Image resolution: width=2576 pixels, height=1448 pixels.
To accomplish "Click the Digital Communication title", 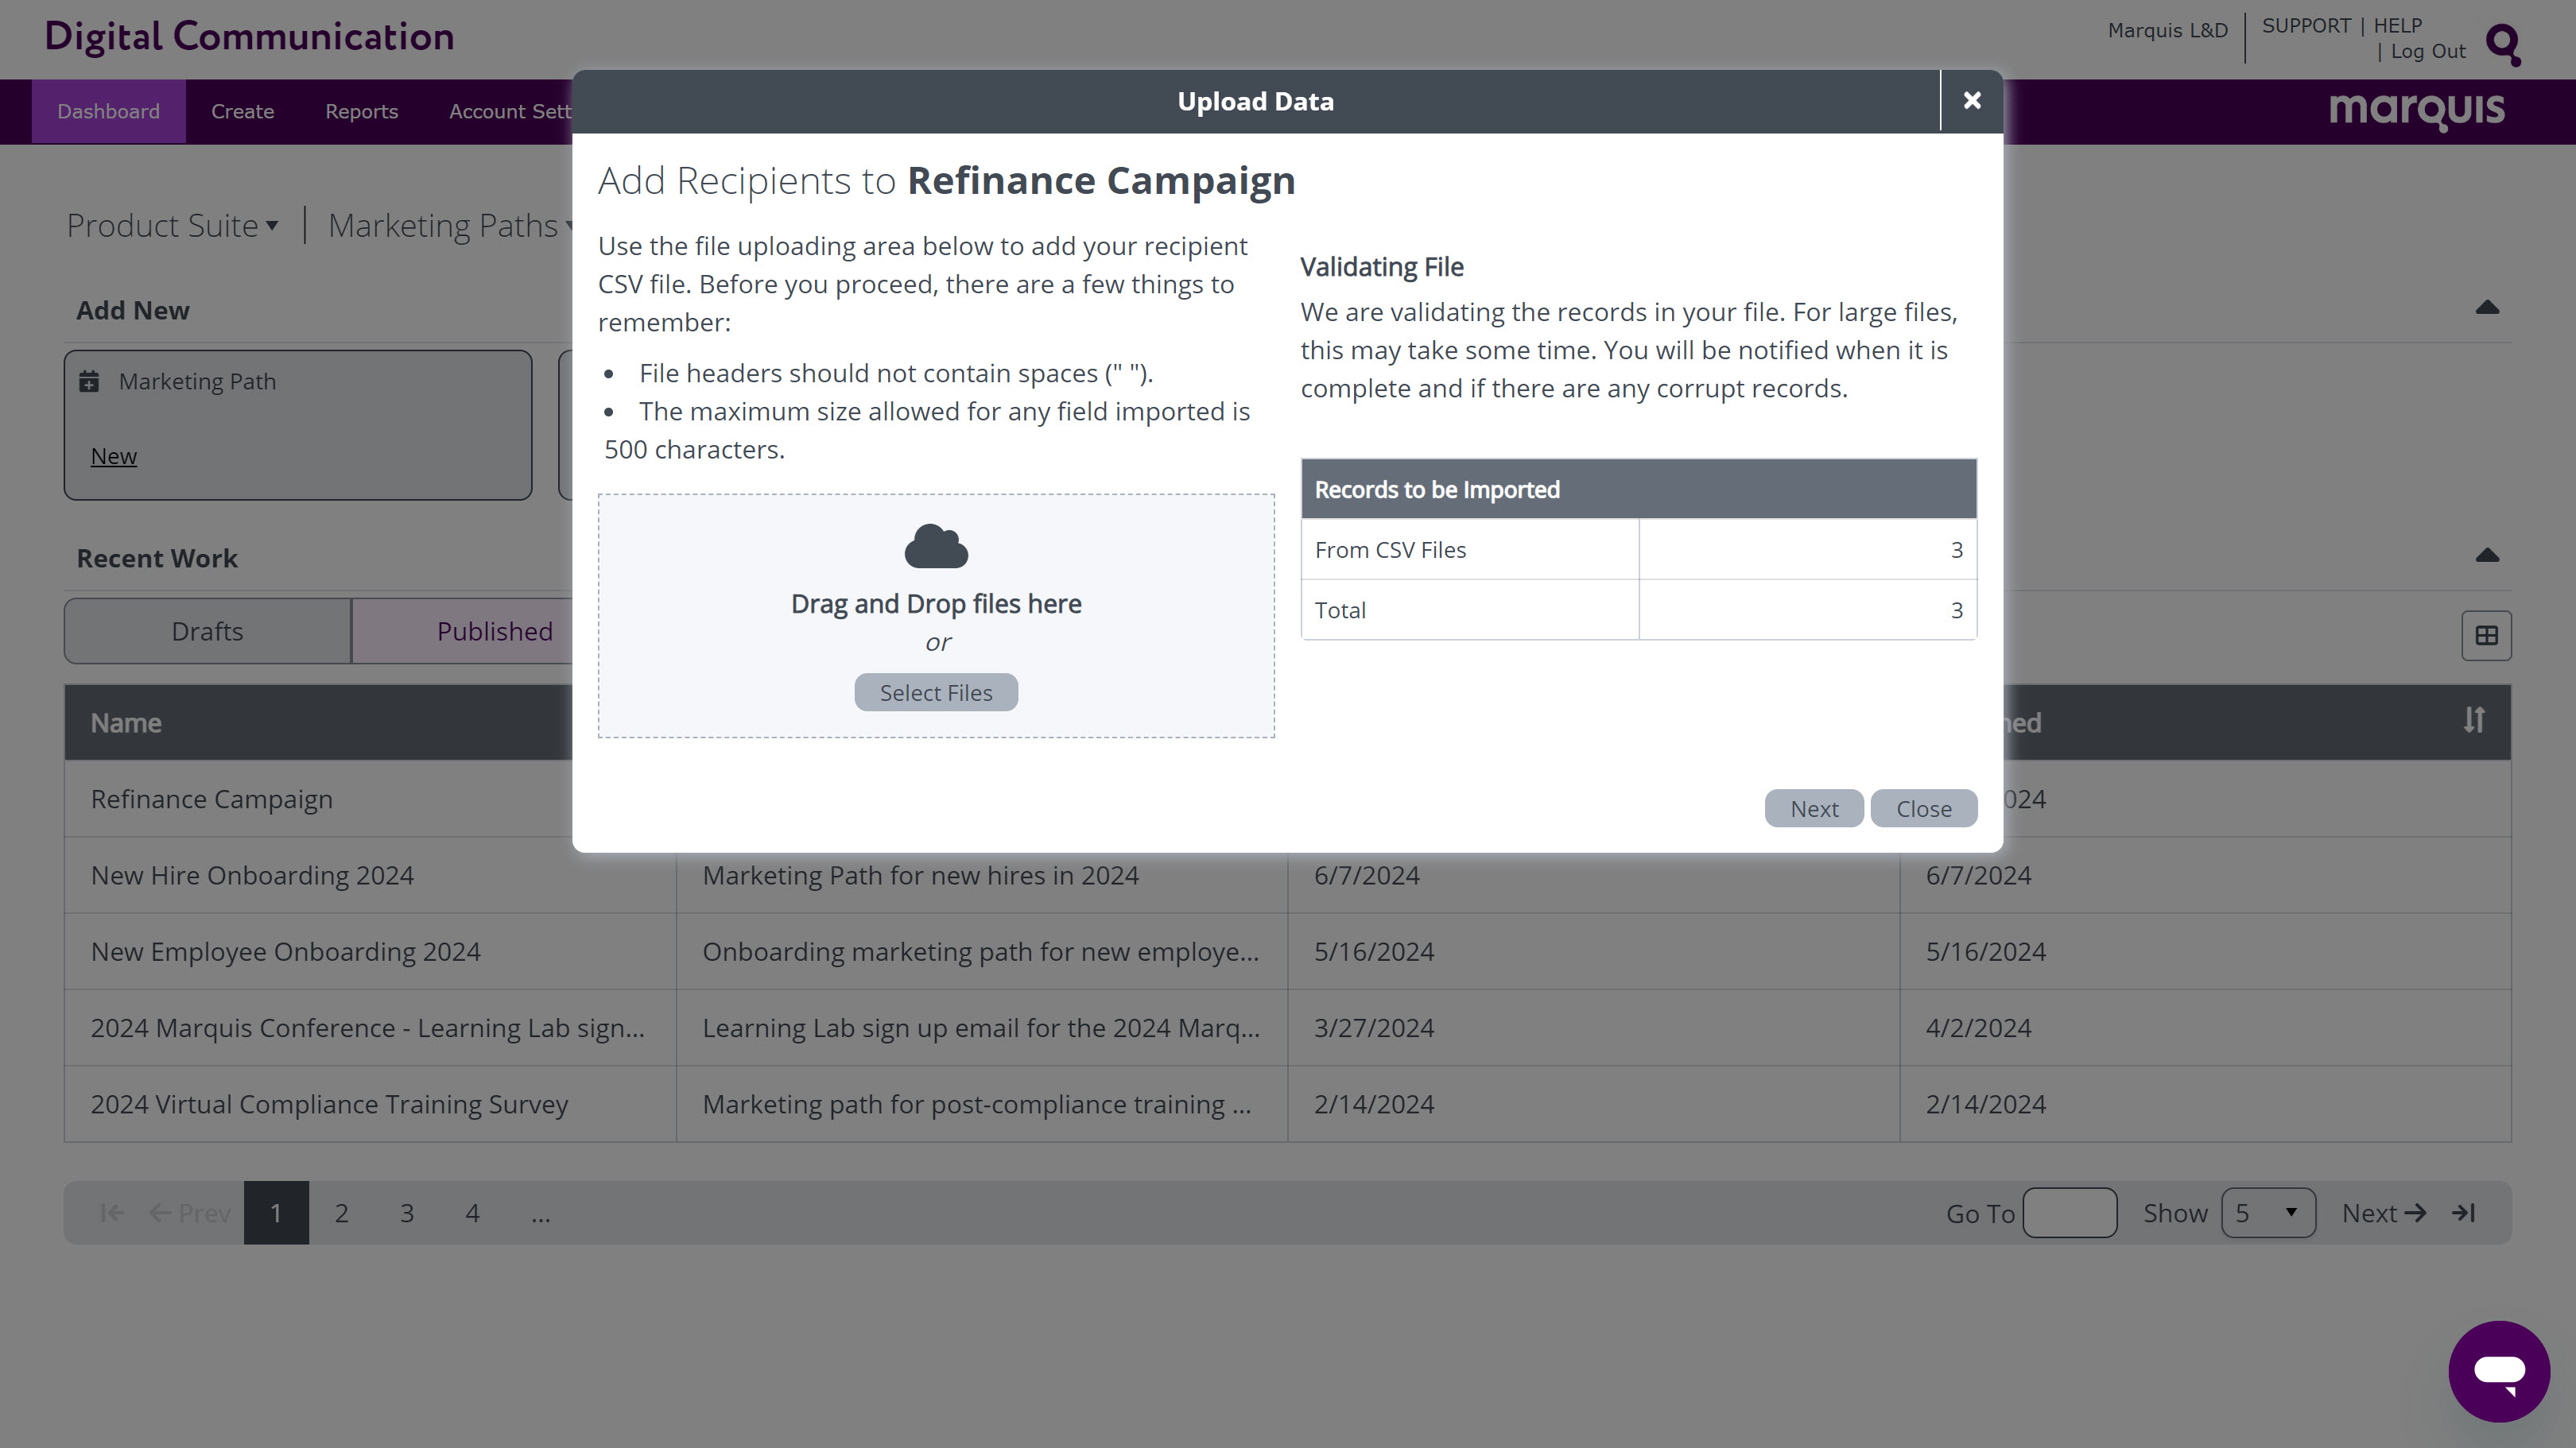I will pyautogui.click(x=249, y=37).
